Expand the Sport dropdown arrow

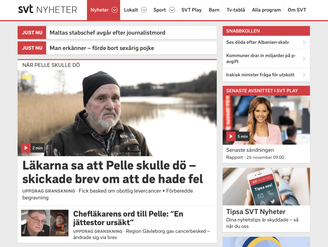point(172,10)
